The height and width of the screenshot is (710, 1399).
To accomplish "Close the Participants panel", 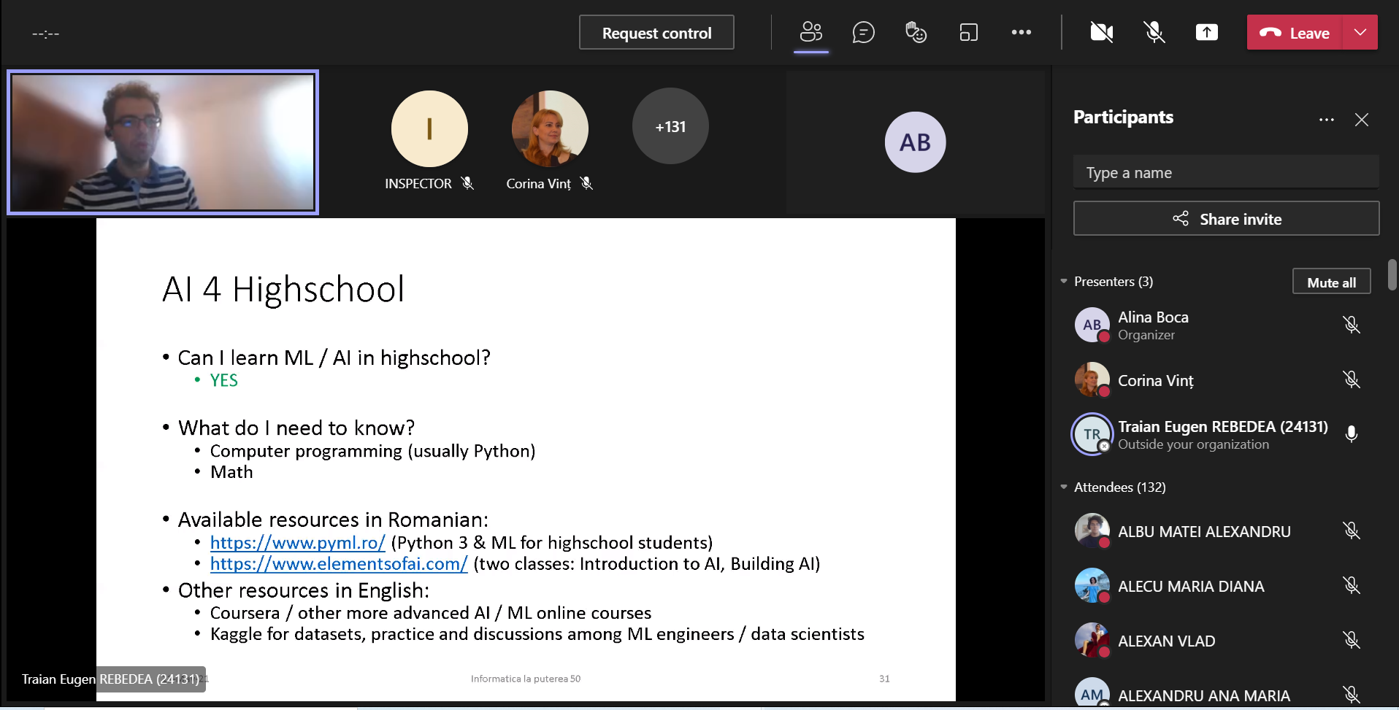I will click(x=1361, y=120).
